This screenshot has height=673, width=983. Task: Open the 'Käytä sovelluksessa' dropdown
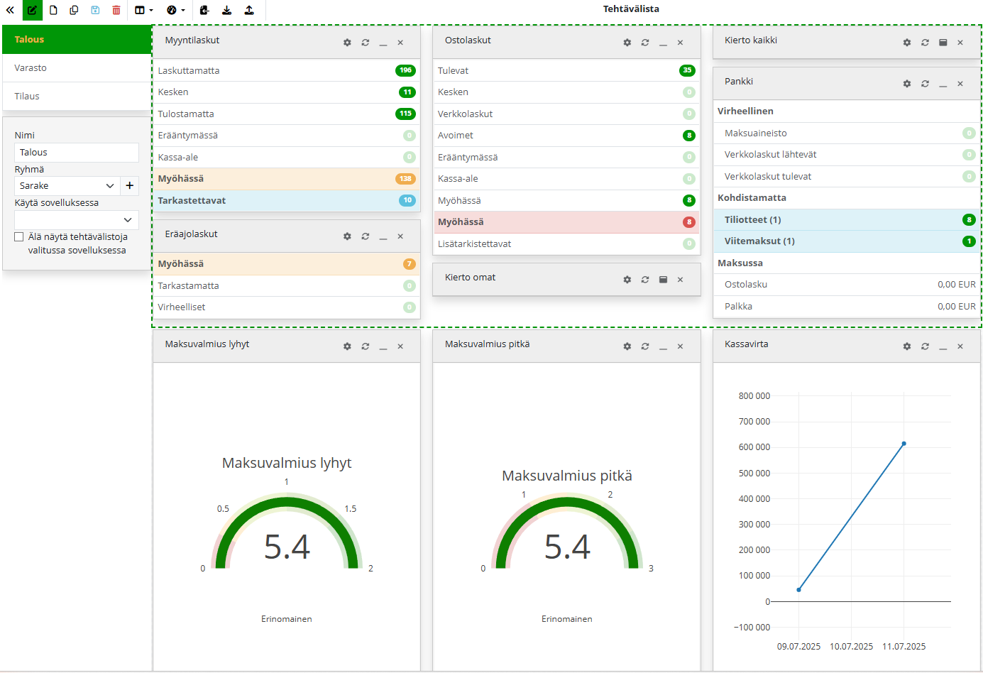(76, 220)
